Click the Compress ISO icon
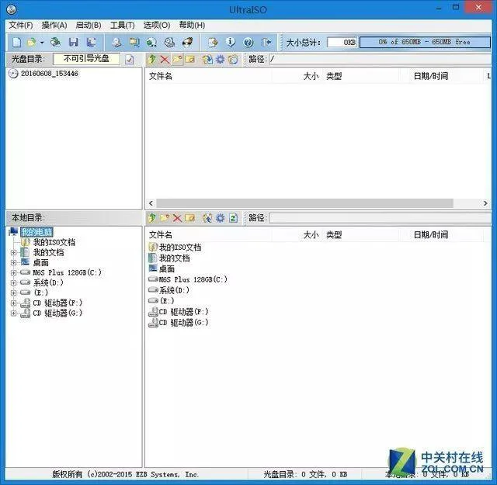Viewport: 497px width, 485px height. 134,42
